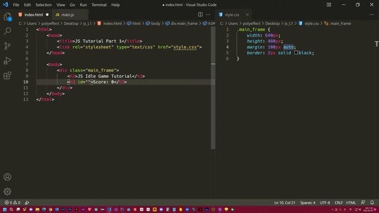Click line number 4 in style.css
This screenshot has width=379, height=213.
point(227,47)
